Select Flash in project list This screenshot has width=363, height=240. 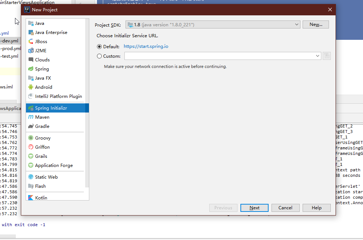point(56,186)
